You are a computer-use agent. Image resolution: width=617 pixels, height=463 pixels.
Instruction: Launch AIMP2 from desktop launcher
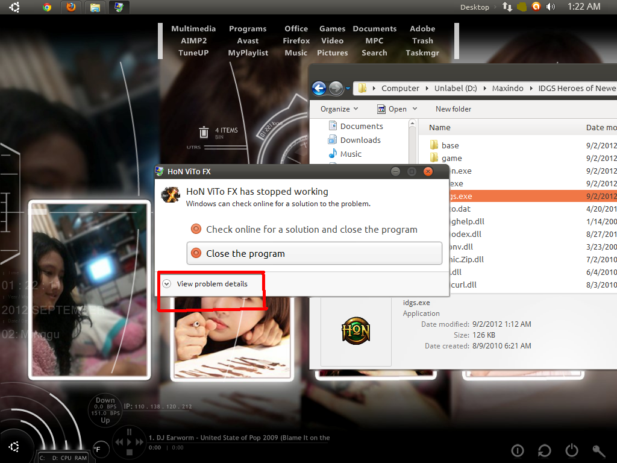[193, 41]
